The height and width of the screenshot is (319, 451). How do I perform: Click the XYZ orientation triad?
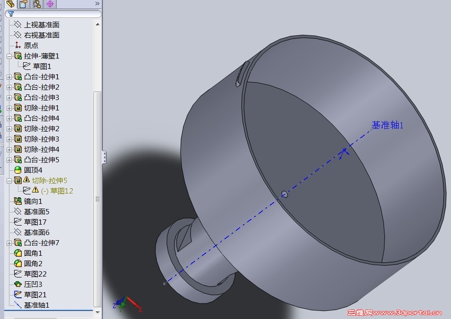point(126,305)
